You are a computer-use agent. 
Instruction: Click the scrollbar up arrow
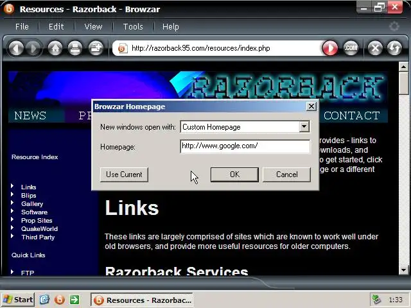coord(404,67)
